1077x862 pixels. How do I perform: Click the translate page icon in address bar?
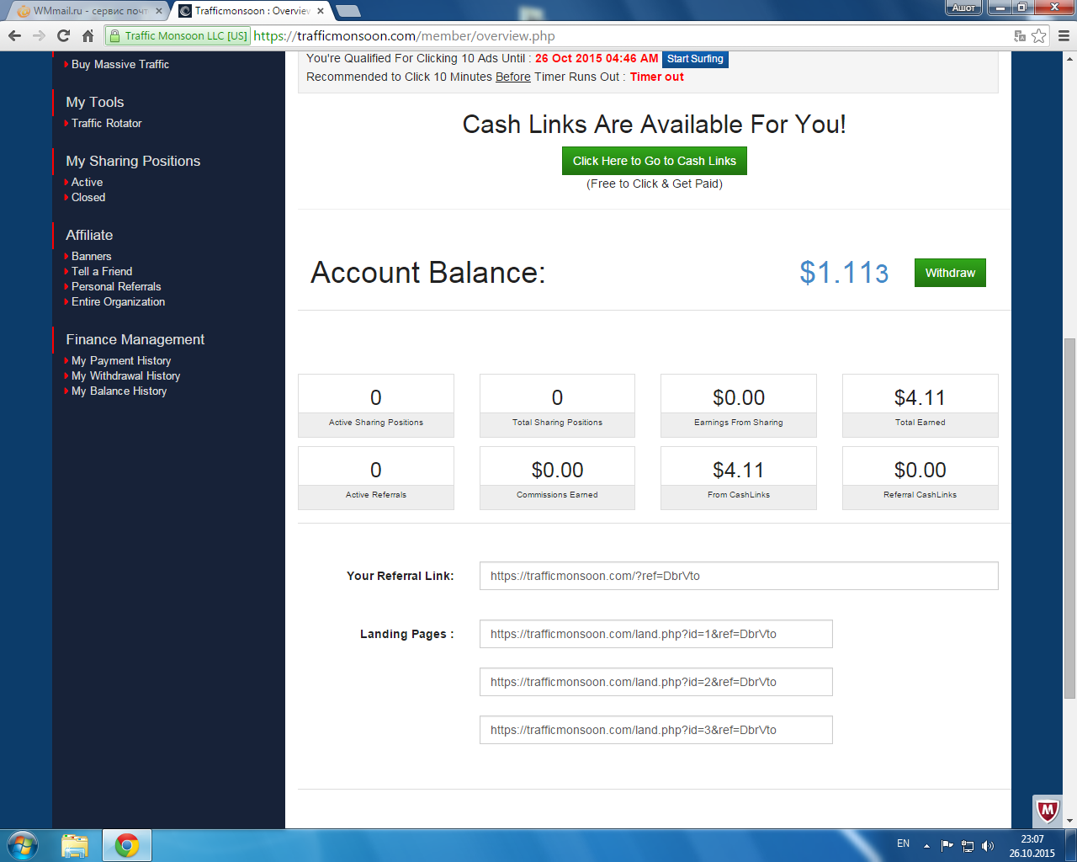[x=1020, y=35]
